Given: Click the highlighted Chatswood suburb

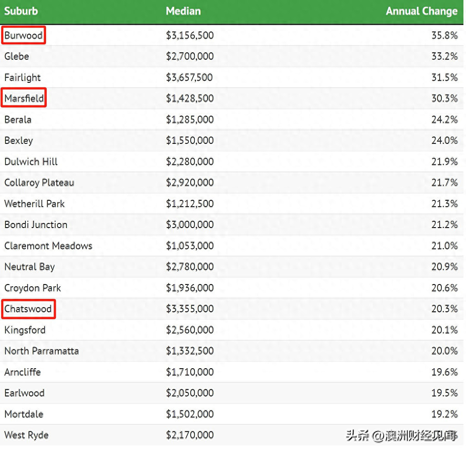Looking at the screenshot, I should [28, 309].
